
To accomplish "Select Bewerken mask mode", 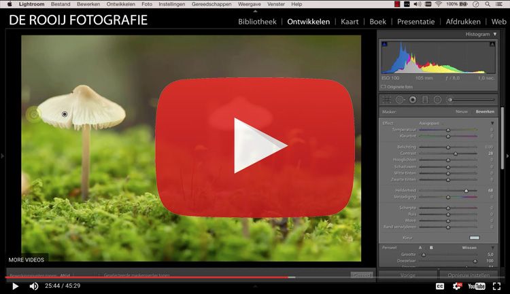I will [485, 111].
